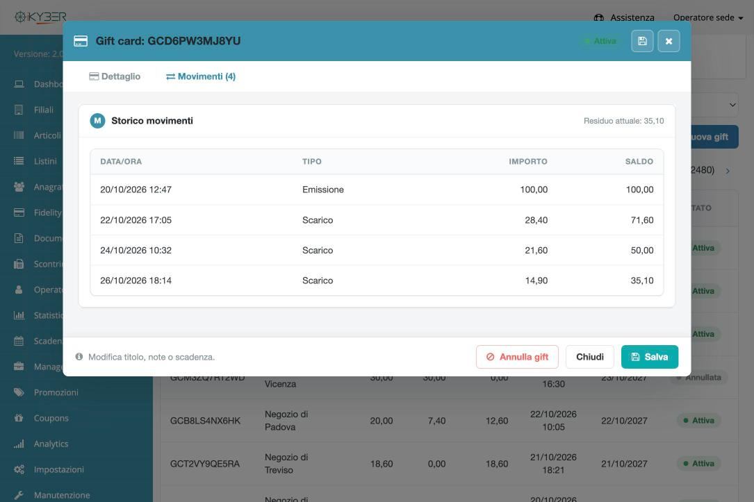This screenshot has height=502, width=754.
Task: Click the save icon in the gift card header
Action: [642, 41]
